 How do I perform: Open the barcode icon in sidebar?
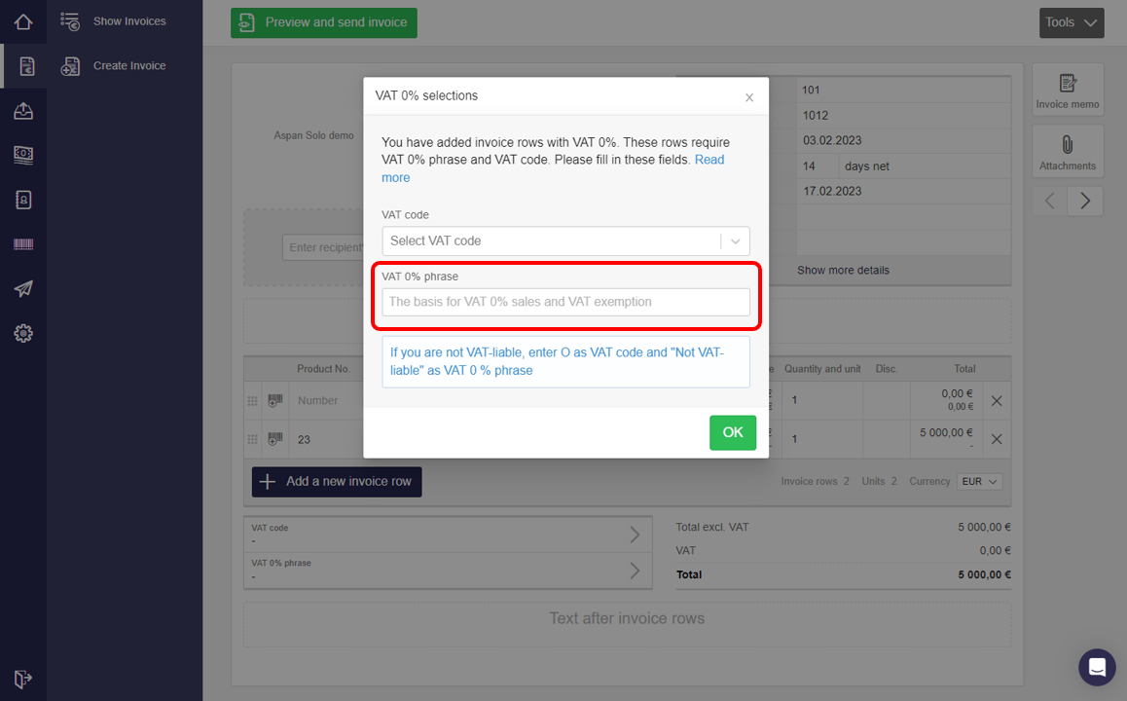point(23,244)
